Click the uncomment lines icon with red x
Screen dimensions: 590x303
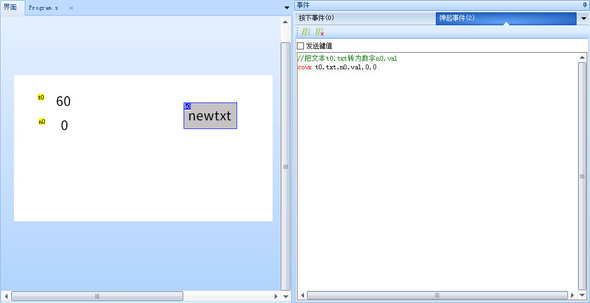(x=319, y=32)
